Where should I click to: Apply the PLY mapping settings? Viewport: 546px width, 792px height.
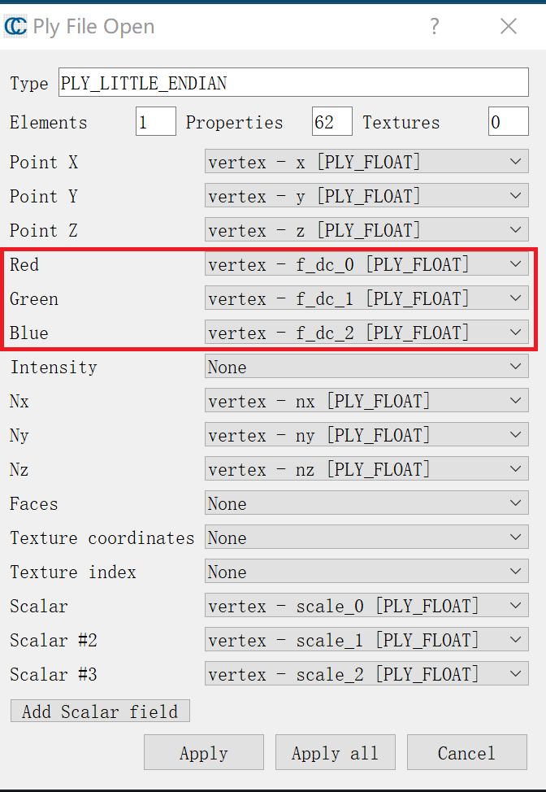[x=203, y=751]
